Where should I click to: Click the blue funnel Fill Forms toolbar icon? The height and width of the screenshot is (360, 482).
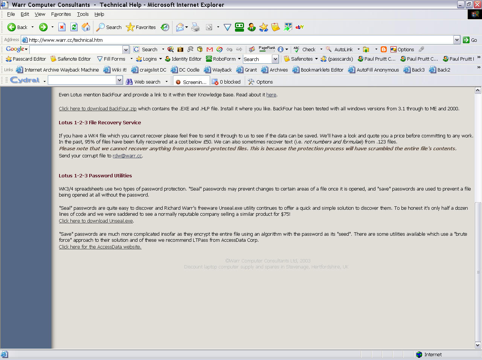tap(227, 27)
